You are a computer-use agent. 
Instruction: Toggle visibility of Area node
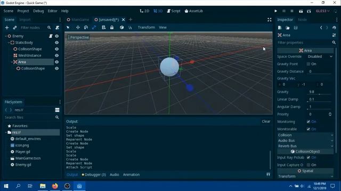[x=57, y=62]
